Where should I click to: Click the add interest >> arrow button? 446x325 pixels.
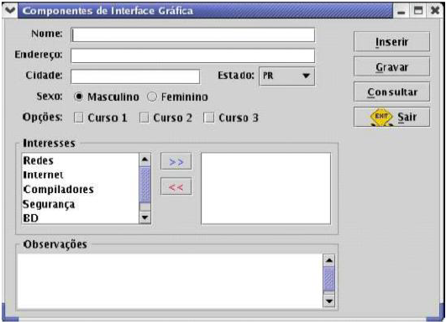(x=176, y=161)
